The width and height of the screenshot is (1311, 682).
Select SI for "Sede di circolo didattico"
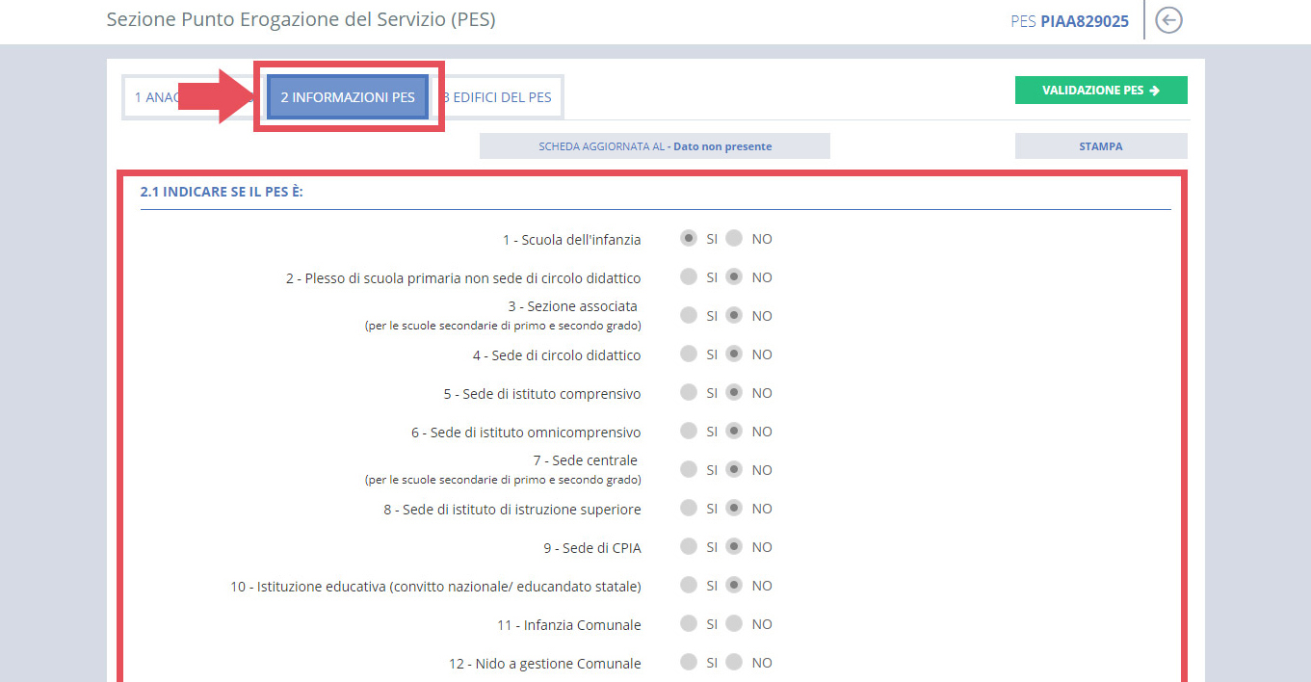690,354
